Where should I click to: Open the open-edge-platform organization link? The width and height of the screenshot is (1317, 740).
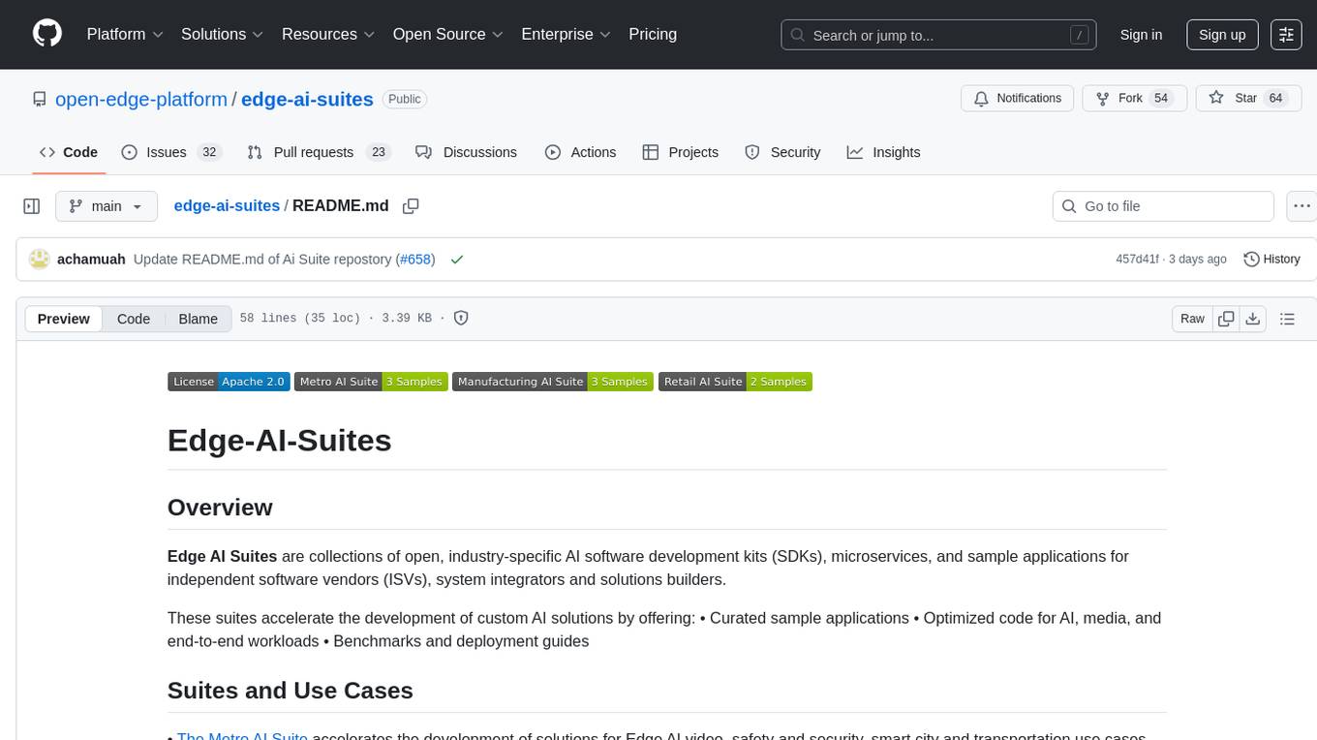pyautogui.click(x=141, y=99)
